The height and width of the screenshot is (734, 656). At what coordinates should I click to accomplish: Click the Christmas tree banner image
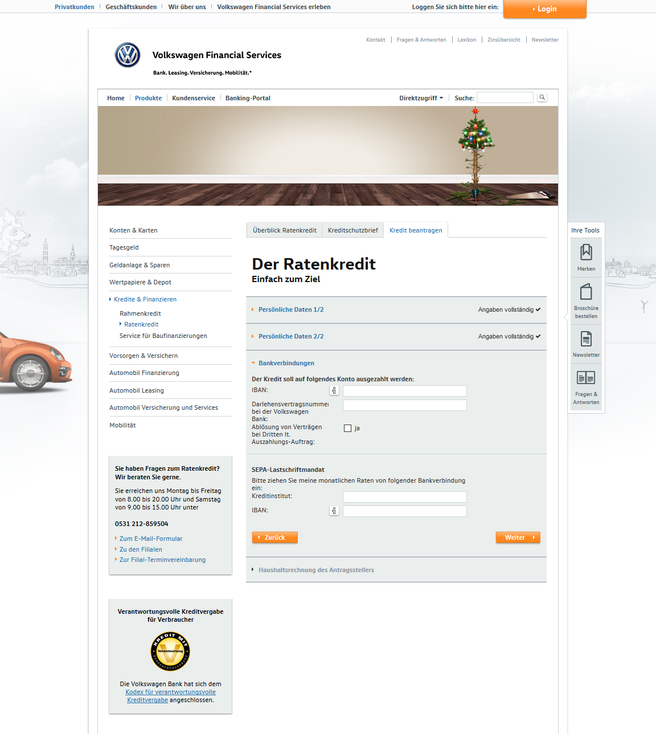328,156
